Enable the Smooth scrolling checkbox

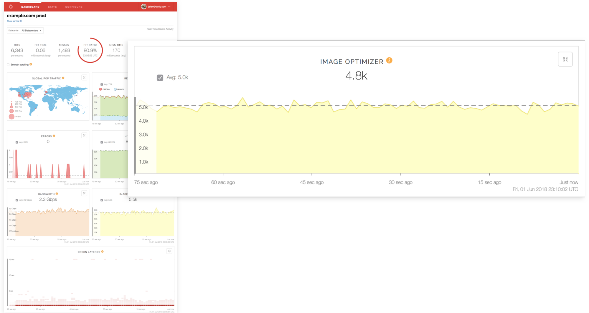[x=8, y=64]
